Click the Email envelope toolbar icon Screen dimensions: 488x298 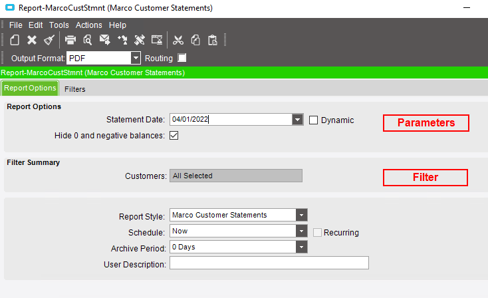[x=104, y=40]
